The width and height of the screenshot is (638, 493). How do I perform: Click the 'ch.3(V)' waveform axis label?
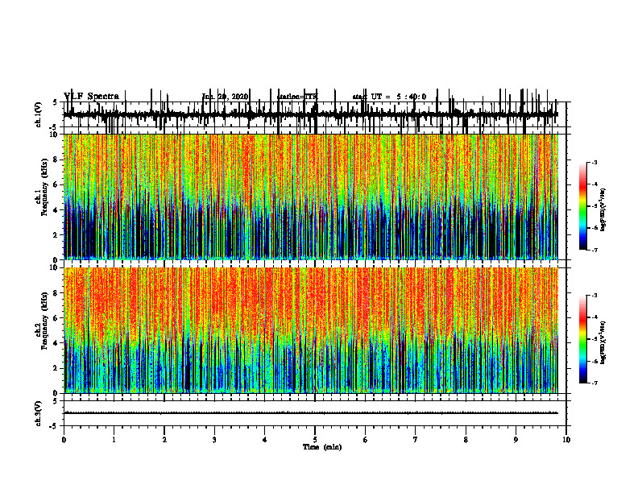click(x=38, y=413)
